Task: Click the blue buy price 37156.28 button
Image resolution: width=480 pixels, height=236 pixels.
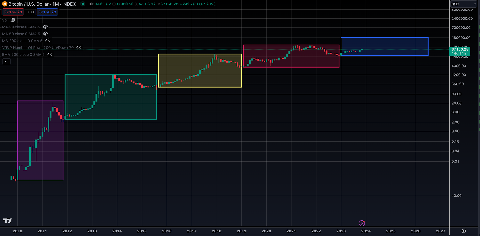Action: point(47,12)
